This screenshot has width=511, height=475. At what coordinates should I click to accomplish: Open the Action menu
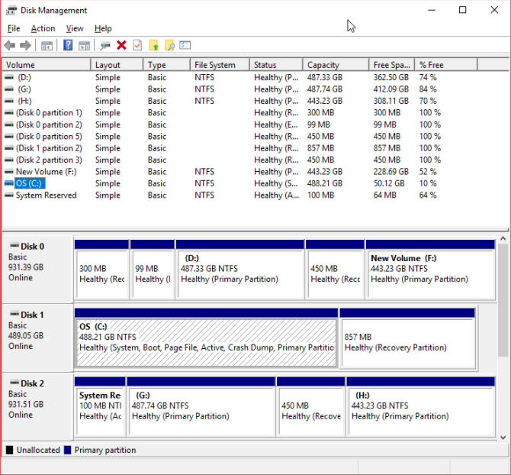point(43,28)
